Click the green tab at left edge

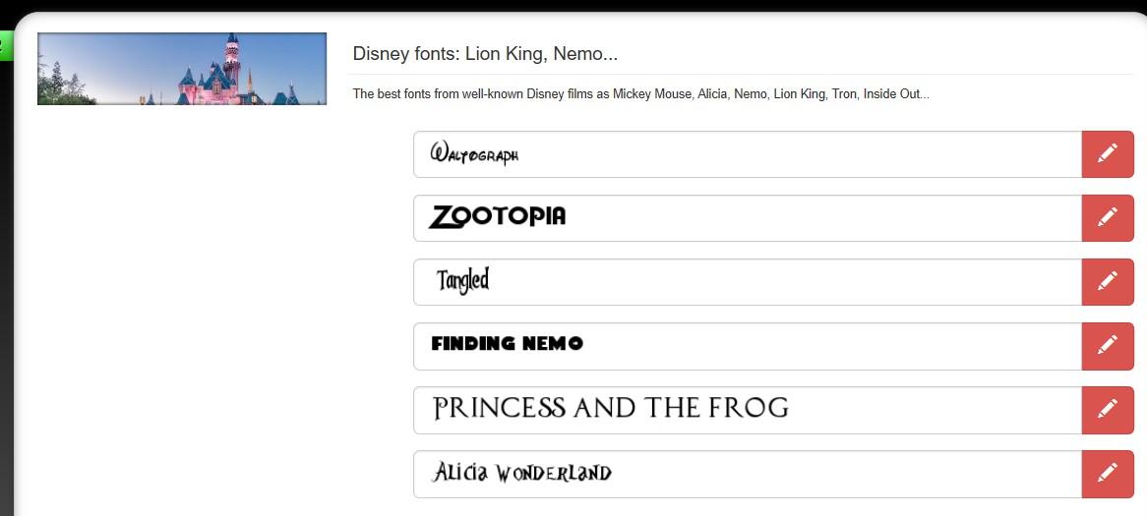4,45
